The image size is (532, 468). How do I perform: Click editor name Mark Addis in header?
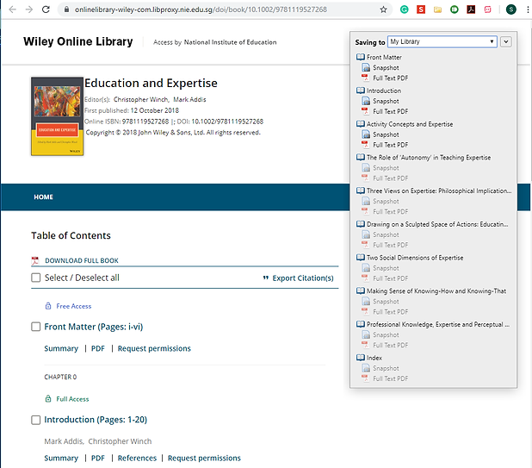coord(189,99)
